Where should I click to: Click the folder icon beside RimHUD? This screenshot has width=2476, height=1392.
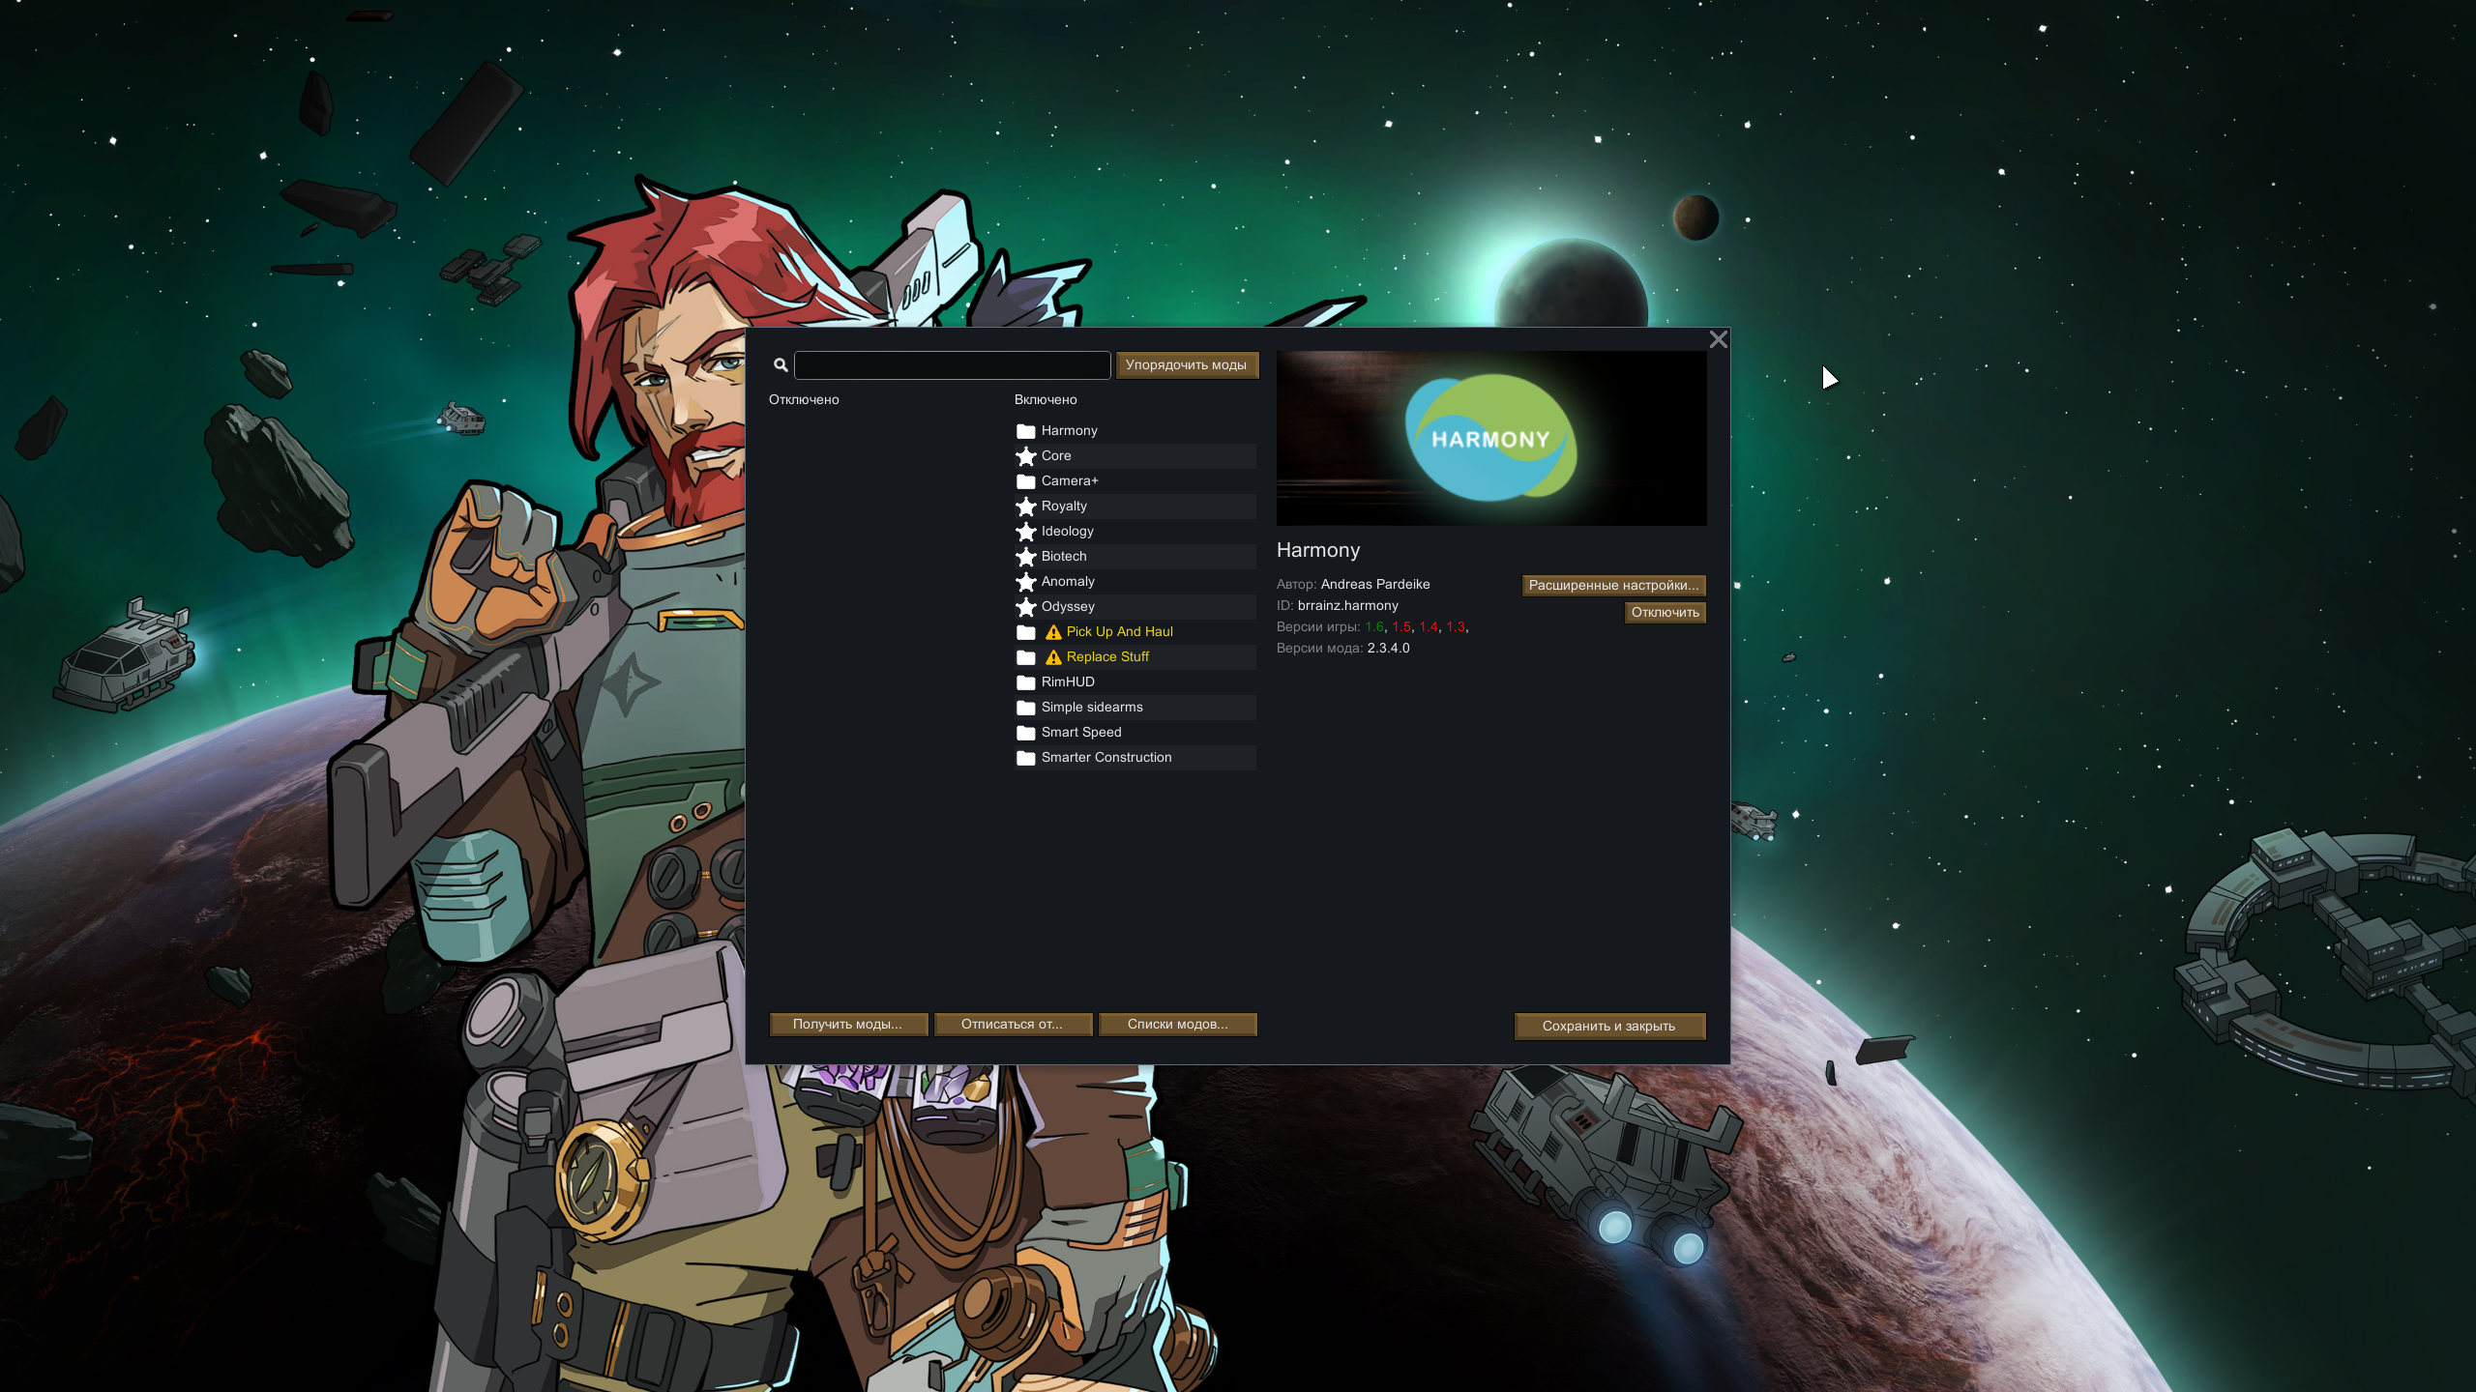coord(1026,682)
